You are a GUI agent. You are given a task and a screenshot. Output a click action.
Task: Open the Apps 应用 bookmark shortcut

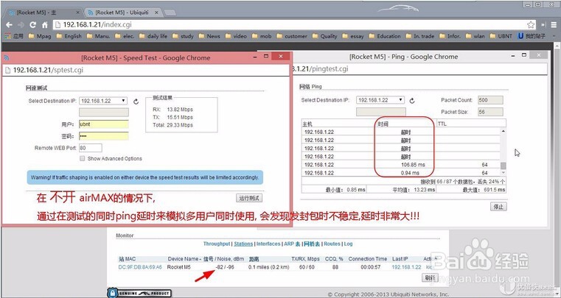14,36
